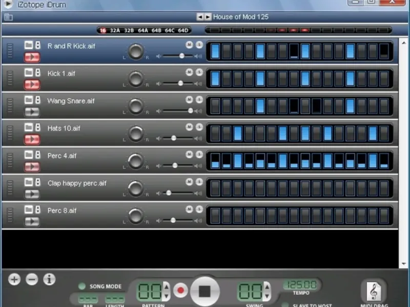Open sample folder for Hats 10.aif
410x307 pixels.
click(29, 127)
